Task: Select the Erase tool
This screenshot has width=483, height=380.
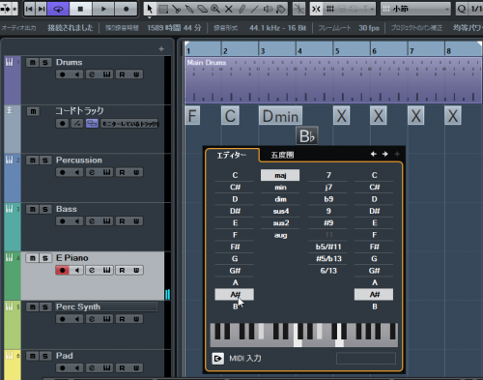Action: pyautogui.click(x=203, y=9)
